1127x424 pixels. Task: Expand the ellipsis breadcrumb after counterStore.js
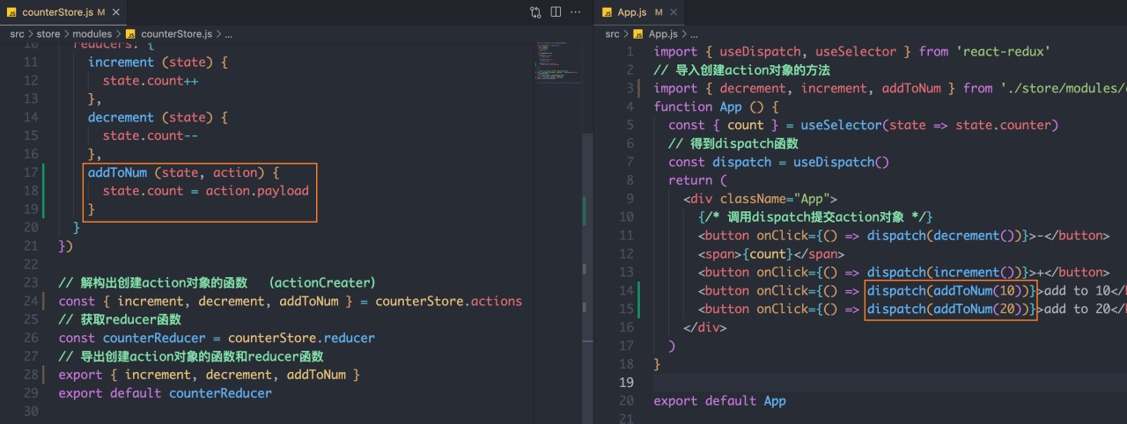228,34
